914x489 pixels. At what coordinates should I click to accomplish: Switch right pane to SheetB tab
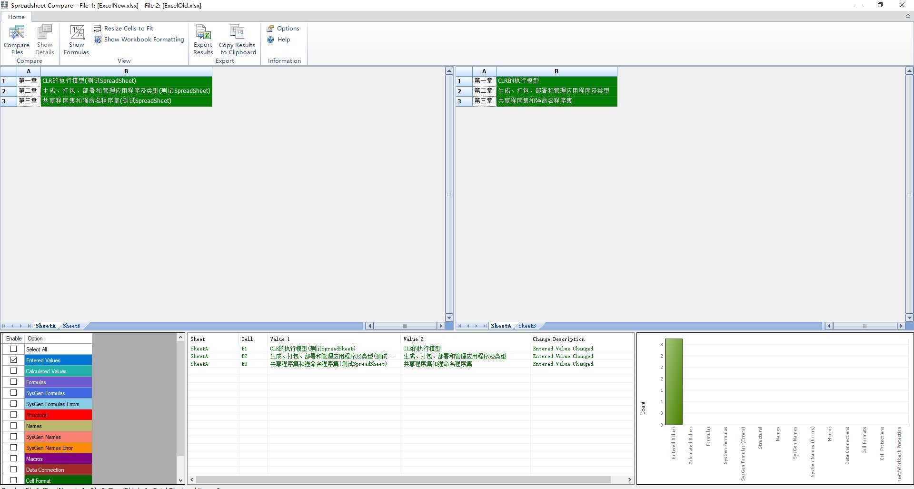point(527,326)
